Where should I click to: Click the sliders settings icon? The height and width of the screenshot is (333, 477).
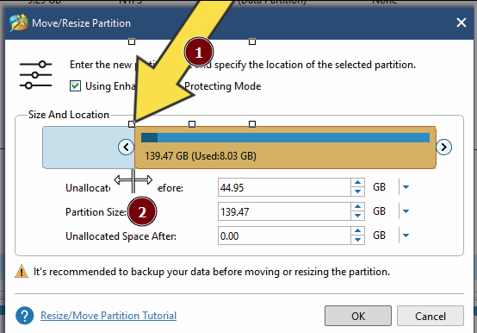click(x=35, y=75)
